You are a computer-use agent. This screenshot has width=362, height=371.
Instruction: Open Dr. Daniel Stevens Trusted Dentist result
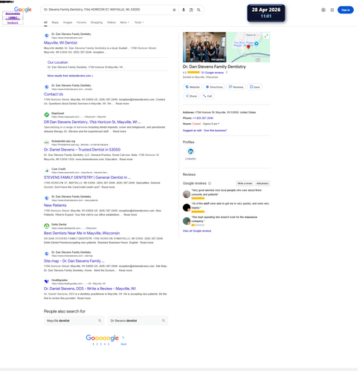(x=82, y=150)
